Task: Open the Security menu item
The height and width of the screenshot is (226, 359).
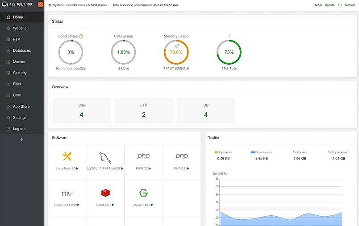Action: click(22, 73)
